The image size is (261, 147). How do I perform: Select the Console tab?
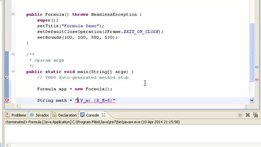pyautogui.click(x=92, y=115)
